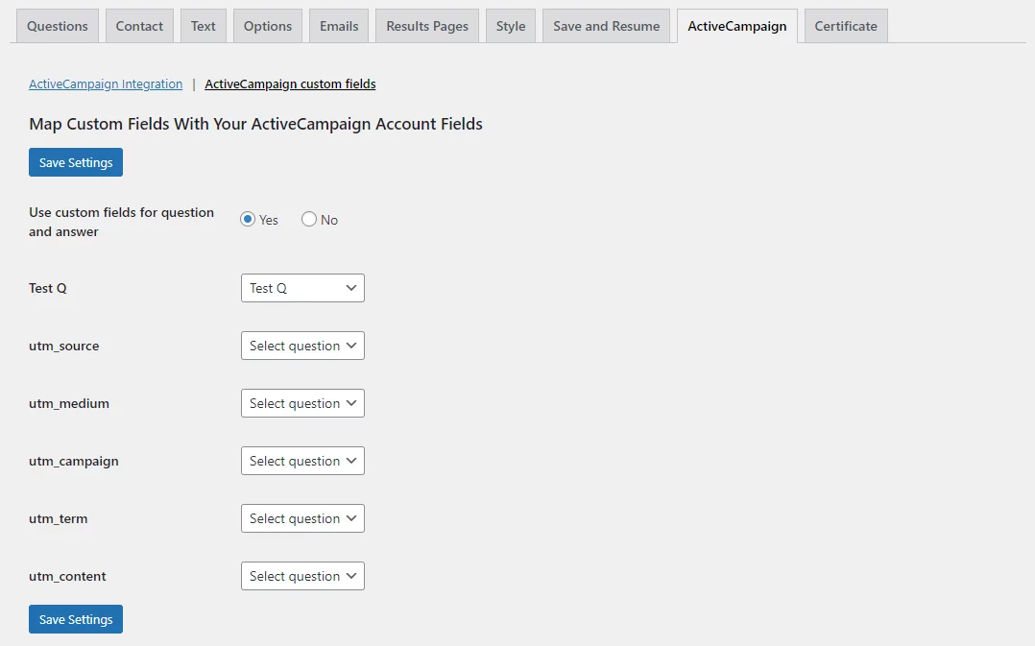Expand the utm_campaign question dropdown

(302, 461)
